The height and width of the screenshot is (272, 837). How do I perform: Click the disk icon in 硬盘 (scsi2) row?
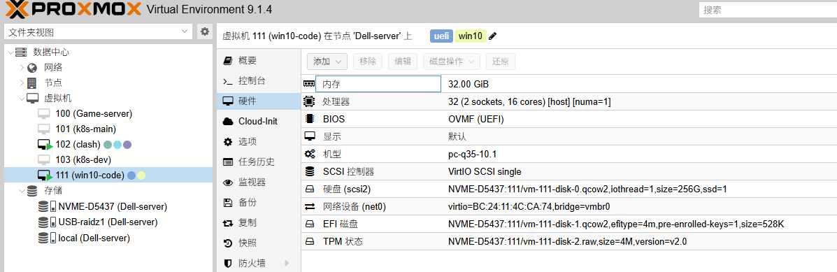coord(309,189)
